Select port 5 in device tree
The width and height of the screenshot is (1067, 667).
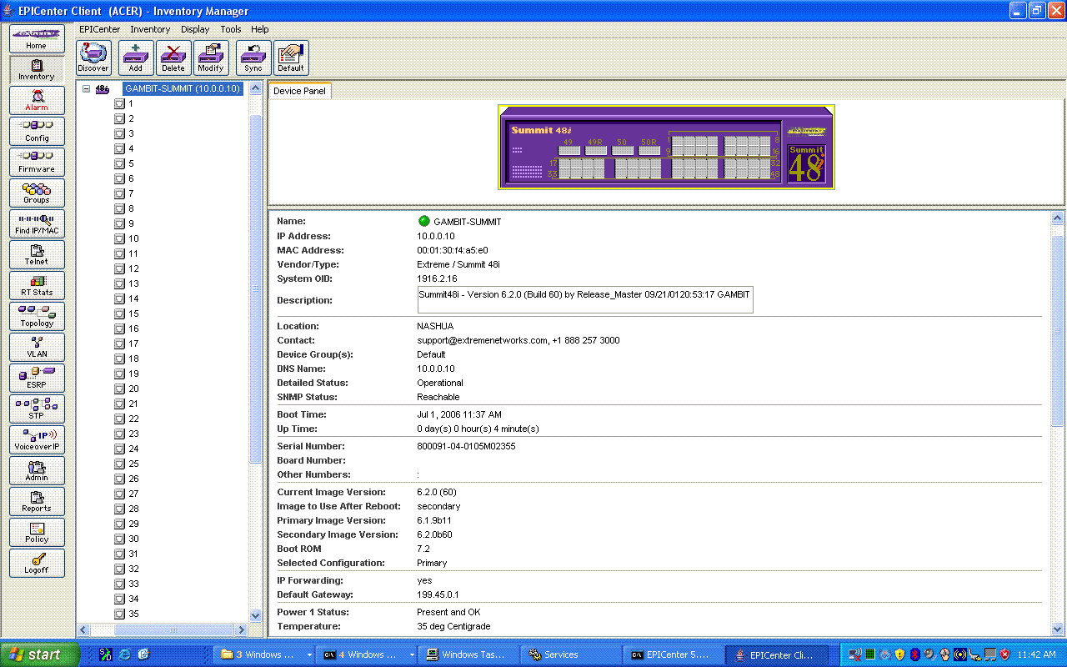click(131, 163)
